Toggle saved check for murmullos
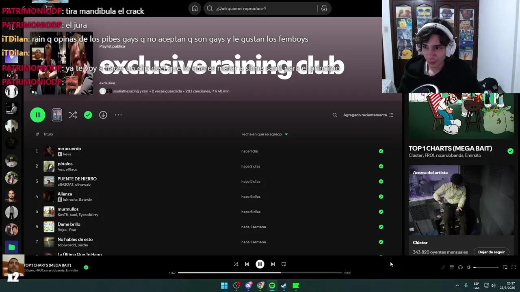This screenshot has width=520, height=292. 381,212
